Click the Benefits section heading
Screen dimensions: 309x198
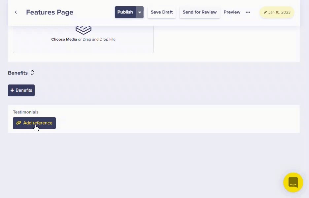[x=18, y=73]
